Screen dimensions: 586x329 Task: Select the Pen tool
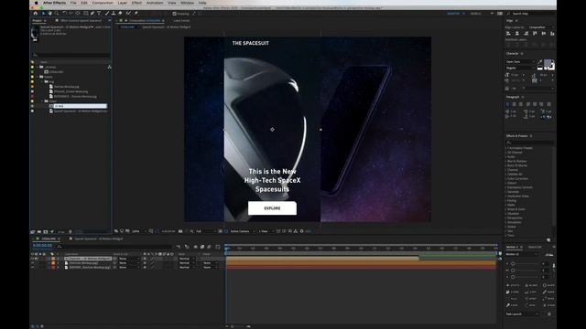[92, 14]
